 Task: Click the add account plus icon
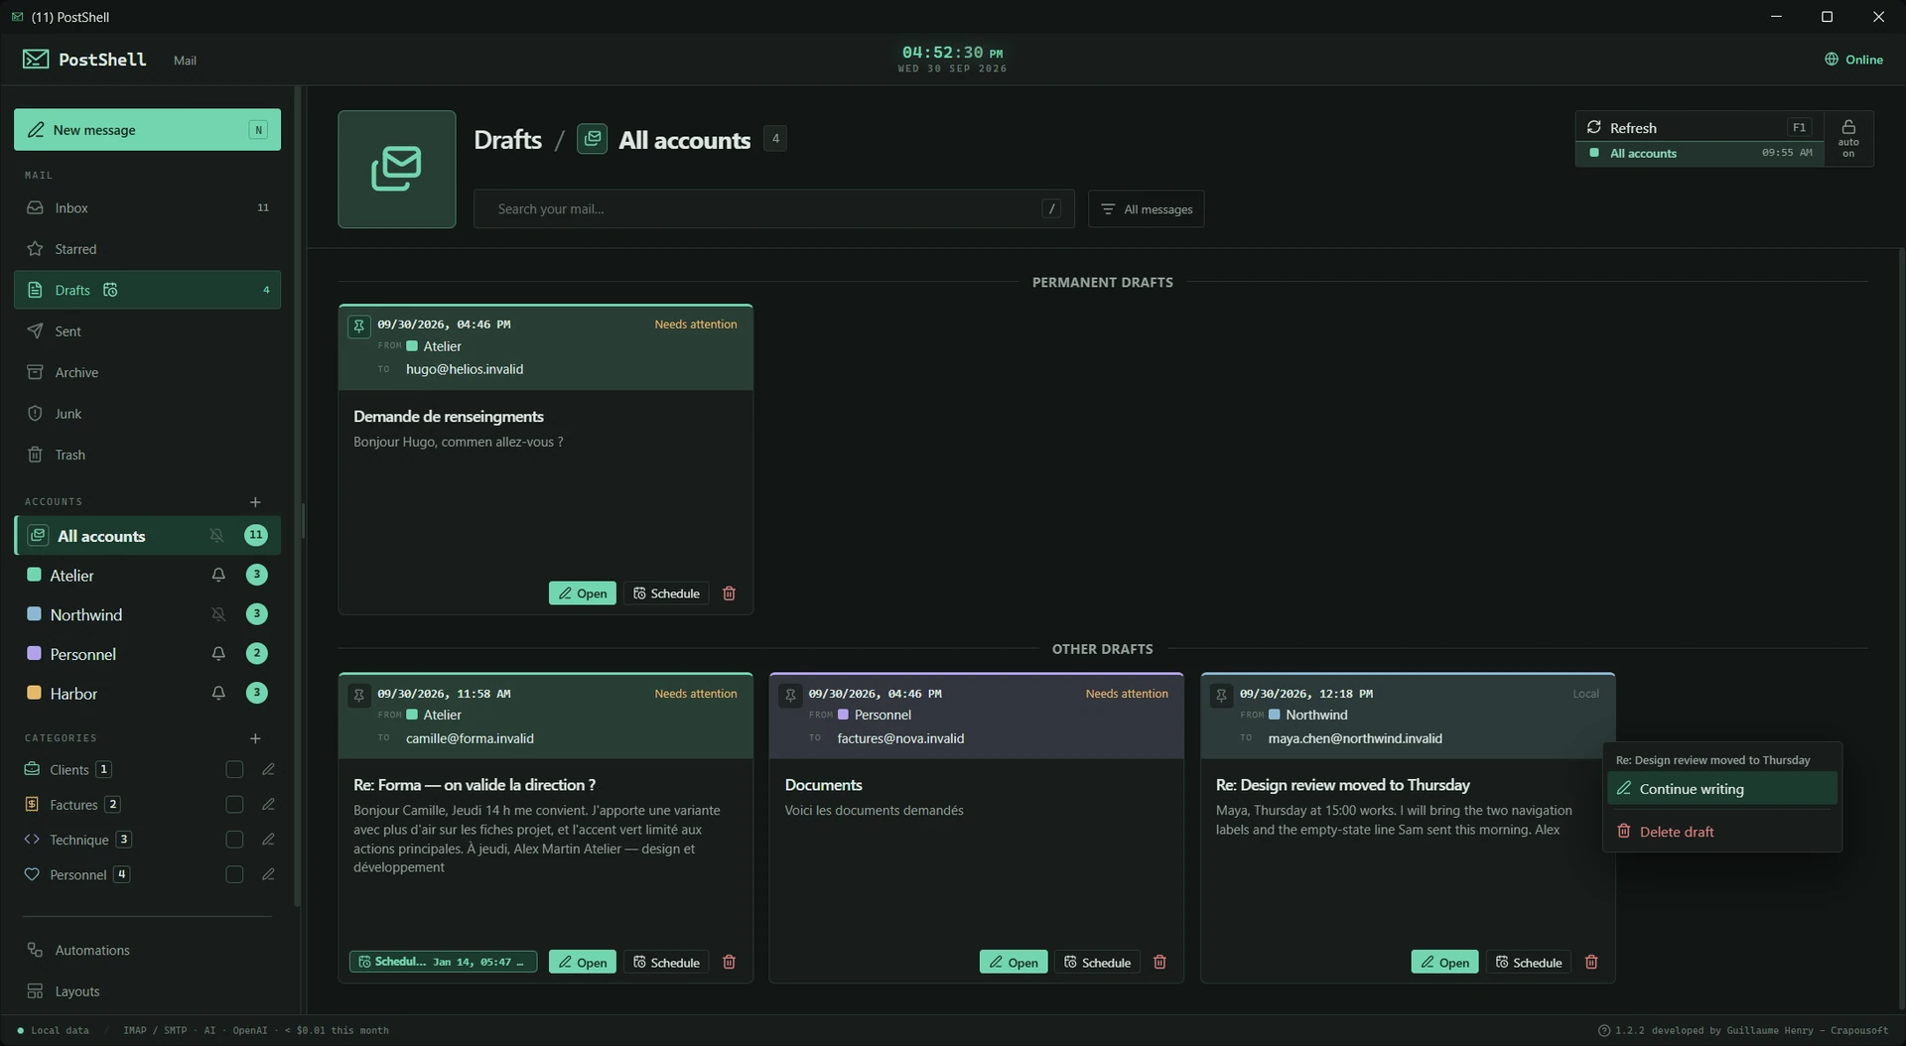pos(255,502)
